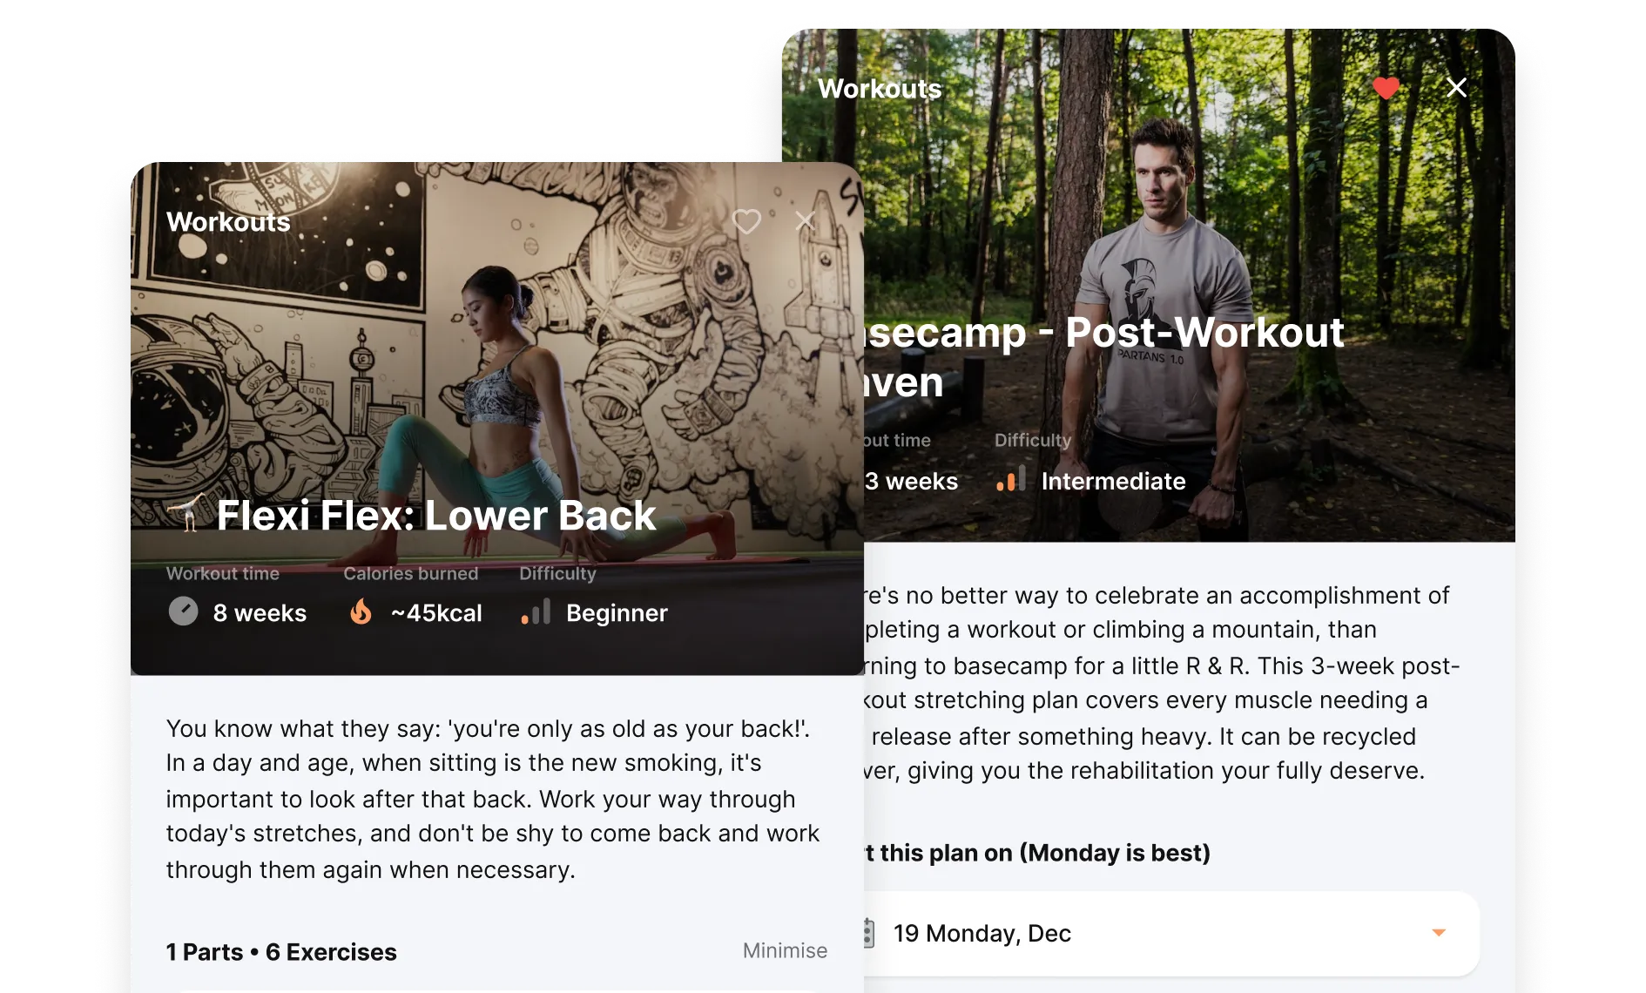Select the Flexi Flex: Lower Back title

tap(435, 515)
